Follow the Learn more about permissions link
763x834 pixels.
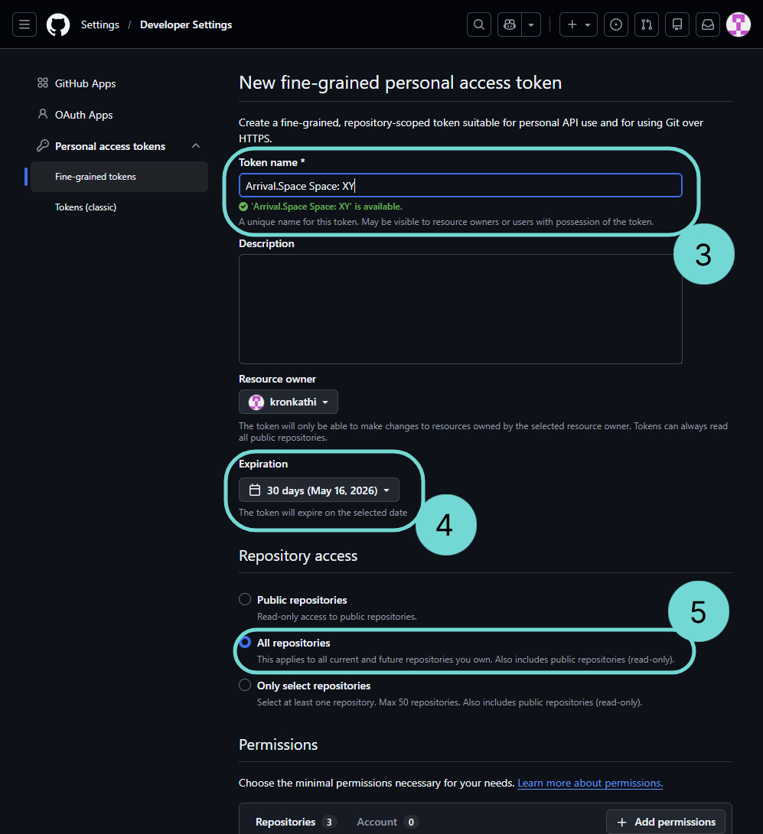pyautogui.click(x=590, y=784)
